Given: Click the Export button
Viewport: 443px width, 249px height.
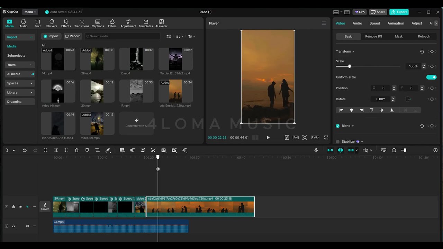Looking at the screenshot, I should click(399, 12).
